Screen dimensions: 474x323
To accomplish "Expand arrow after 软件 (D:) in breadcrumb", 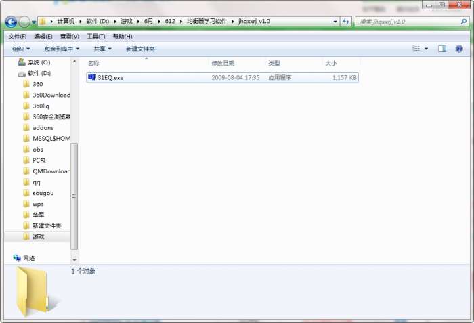I will click(115, 22).
